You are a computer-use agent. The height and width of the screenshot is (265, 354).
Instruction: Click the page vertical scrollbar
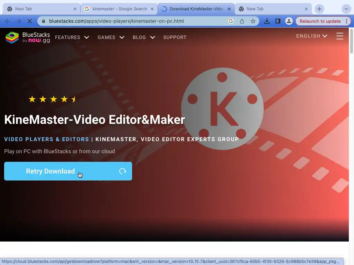click(x=351, y=41)
